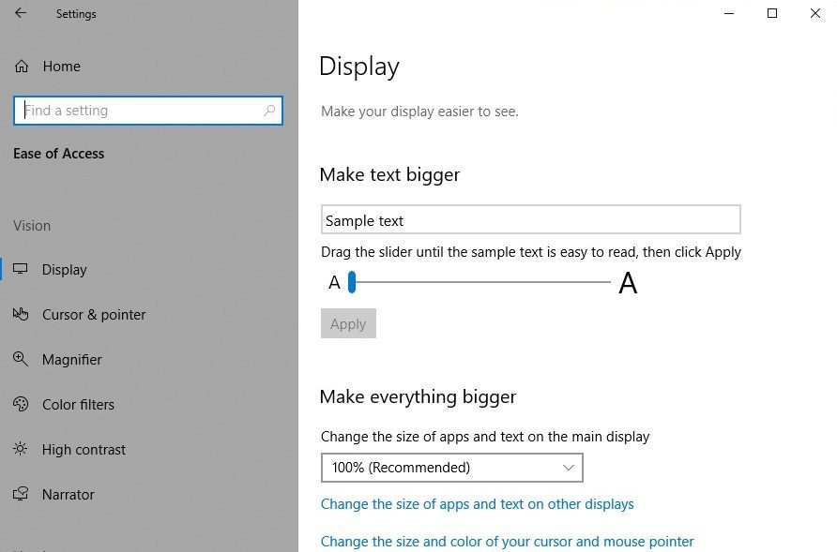Click the magnifying glass search icon

(x=269, y=111)
